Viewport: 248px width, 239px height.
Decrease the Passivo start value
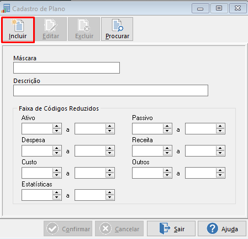[x=167, y=131]
